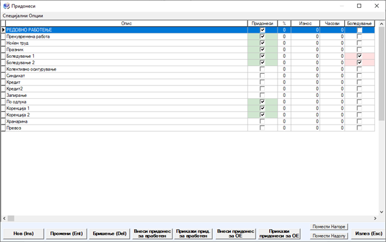The width and height of the screenshot is (386, 242).
Task: Toggle Придонеси checkbox for По одлука
Action: click(262, 102)
